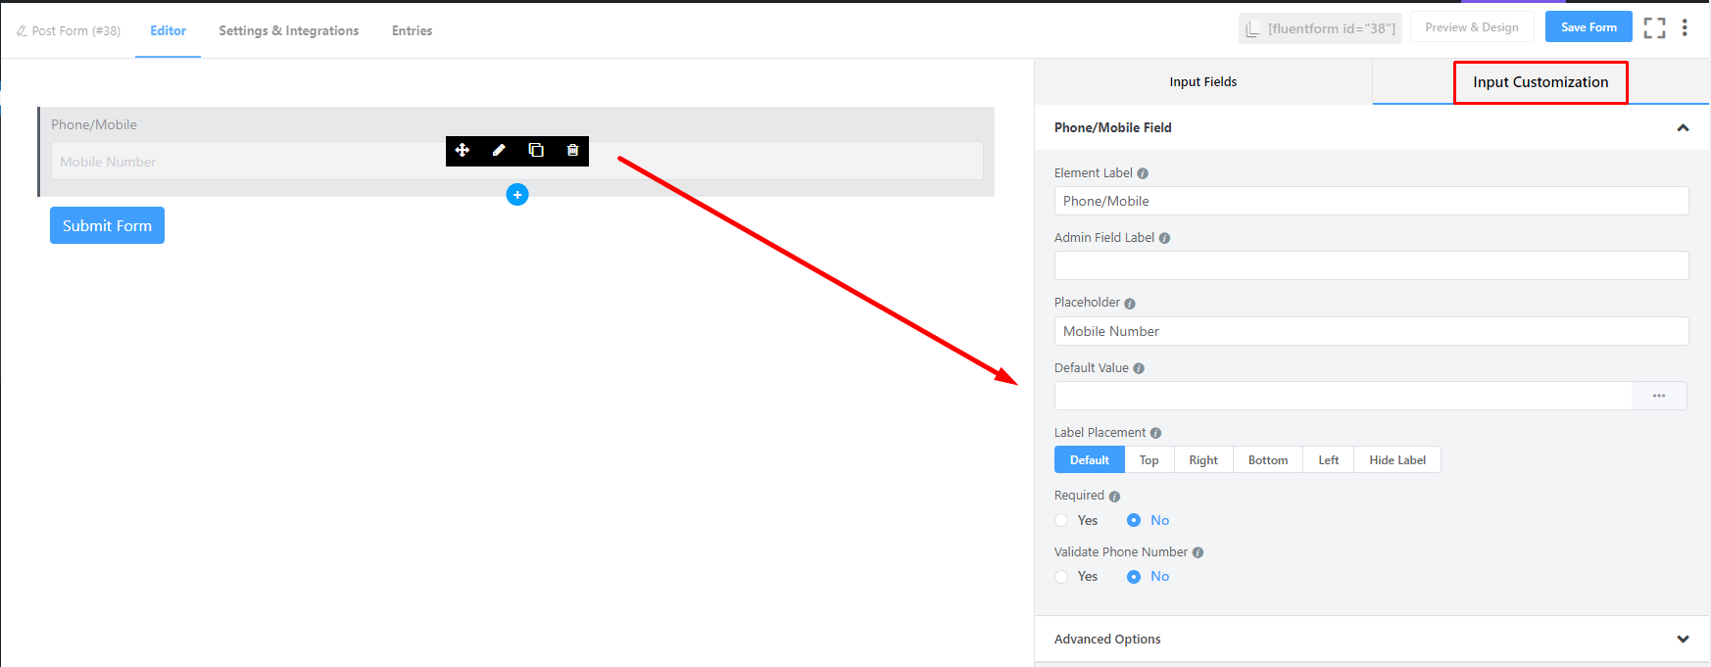1711x667 pixels.
Task: Click the Placeholder input field
Action: tap(1370, 331)
